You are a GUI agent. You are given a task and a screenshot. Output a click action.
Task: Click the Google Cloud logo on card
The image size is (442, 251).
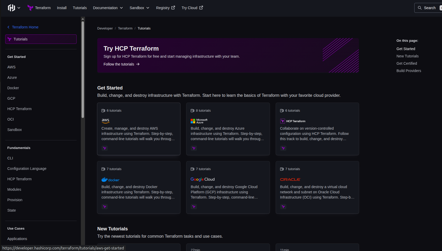coord(203,179)
